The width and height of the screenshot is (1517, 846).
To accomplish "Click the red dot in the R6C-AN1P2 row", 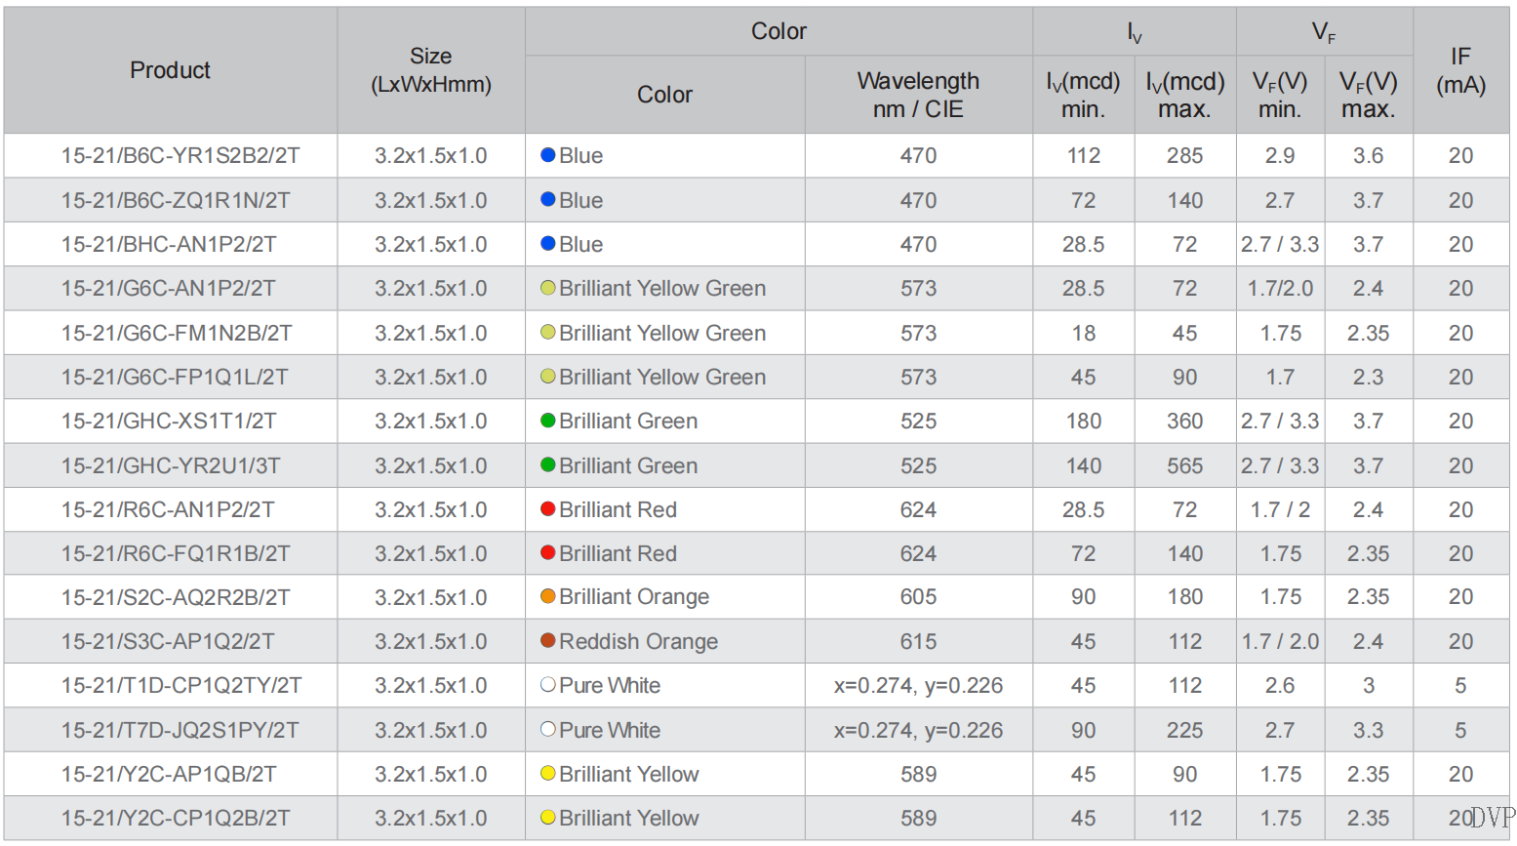I will tap(548, 509).
